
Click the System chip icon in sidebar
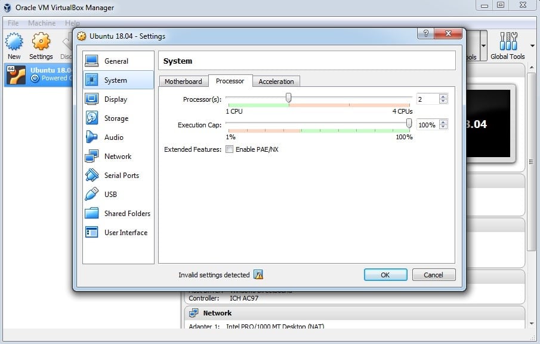tap(92, 80)
